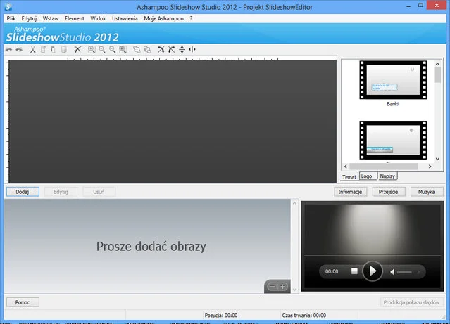Click the Redo arrow icon

tap(19, 50)
